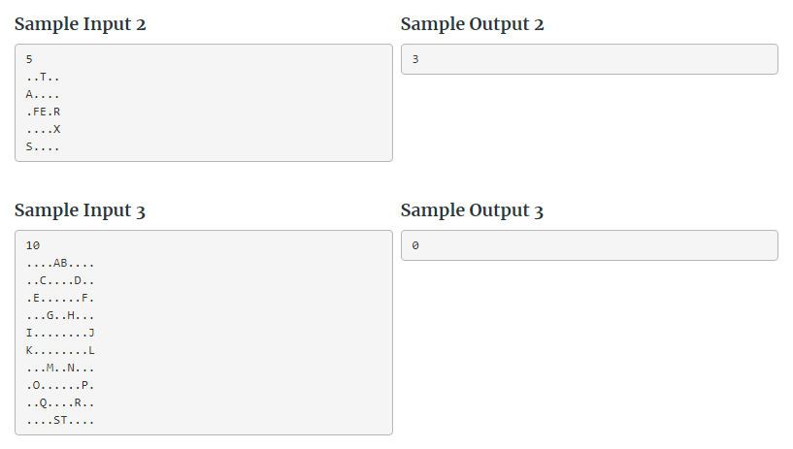Click the Sample Input 3 heading
The width and height of the screenshot is (793, 449).
[81, 210]
